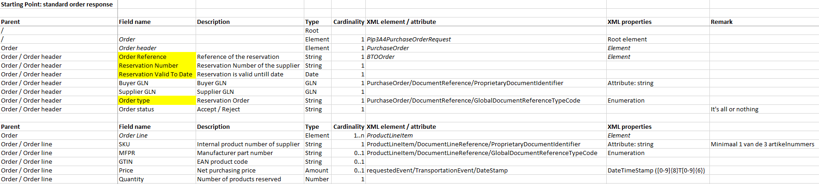Image resolution: width=819 pixels, height=184 pixels.
Task: Click the 'GTIN' field name cell
Action: [x=126, y=162]
